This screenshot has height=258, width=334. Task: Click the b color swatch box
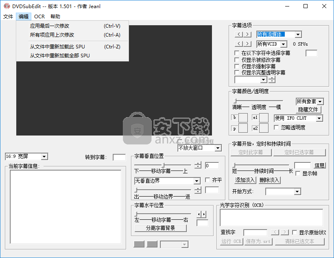(243, 118)
